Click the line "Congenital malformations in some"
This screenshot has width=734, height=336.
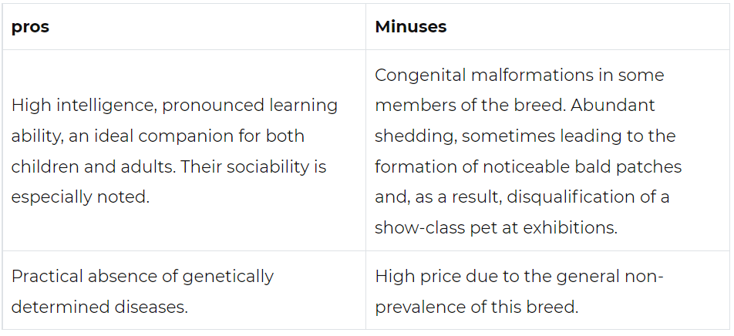point(519,76)
